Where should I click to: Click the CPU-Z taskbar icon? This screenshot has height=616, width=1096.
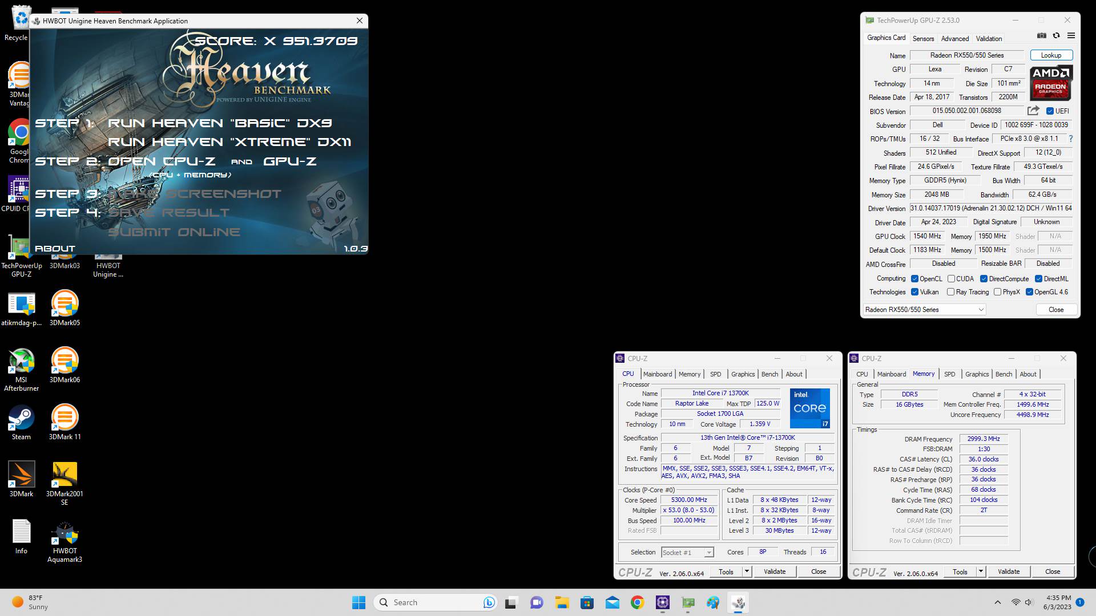pyautogui.click(x=662, y=602)
